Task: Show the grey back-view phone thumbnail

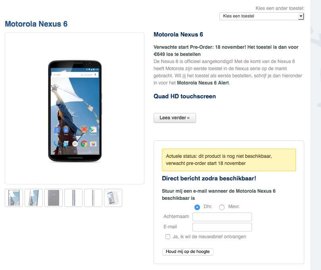Action: (54, 198)
